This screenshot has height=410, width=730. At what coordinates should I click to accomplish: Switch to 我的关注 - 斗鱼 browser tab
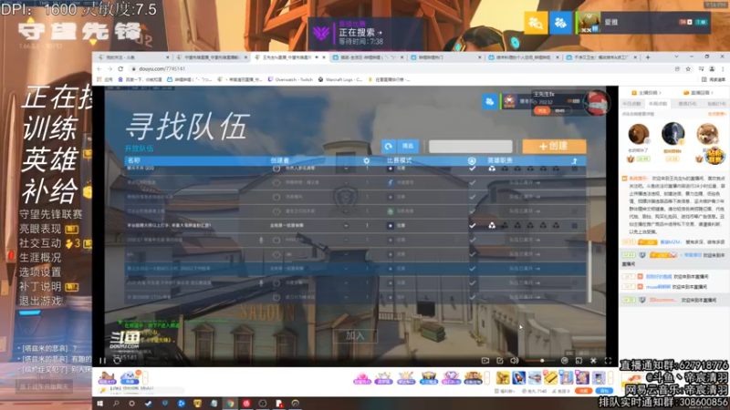click(132, 57)
